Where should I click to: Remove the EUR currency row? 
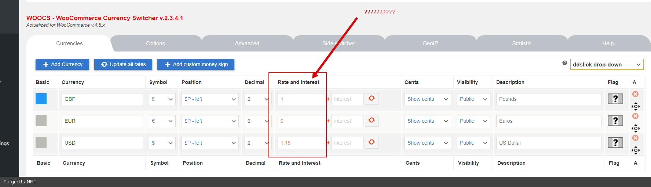635,116
